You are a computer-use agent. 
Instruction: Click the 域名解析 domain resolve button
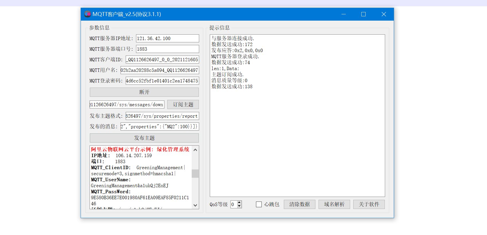coord(334,204)
